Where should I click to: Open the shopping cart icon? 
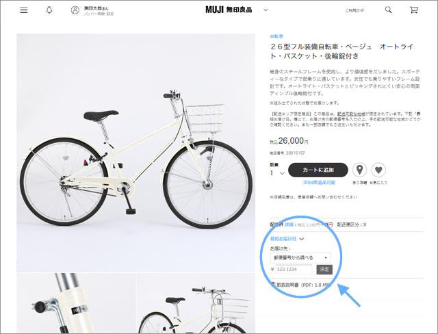point(413,10)
